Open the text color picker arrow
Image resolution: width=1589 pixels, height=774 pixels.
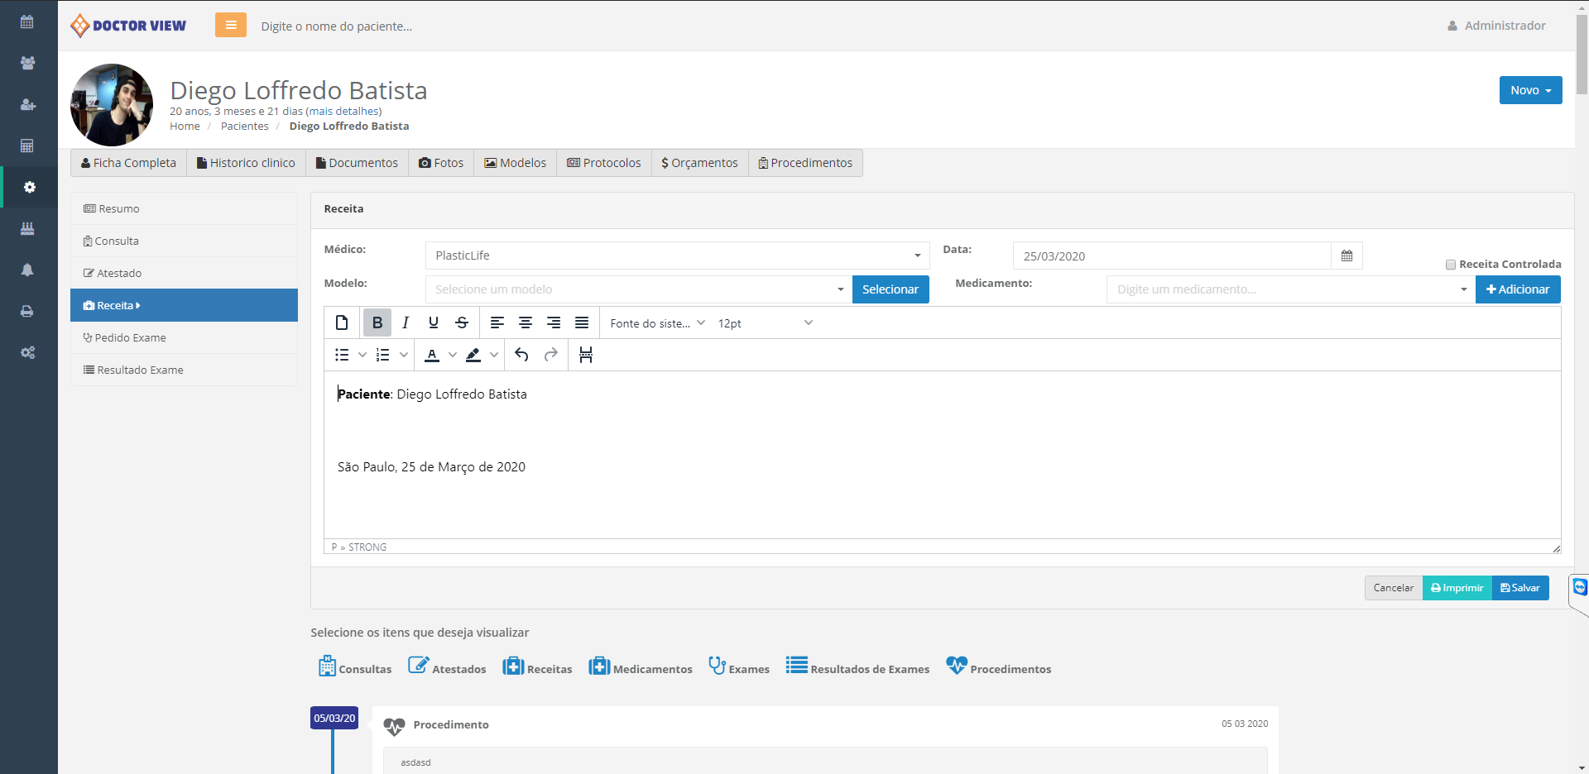pyautogui.click(x=453, y=355)
